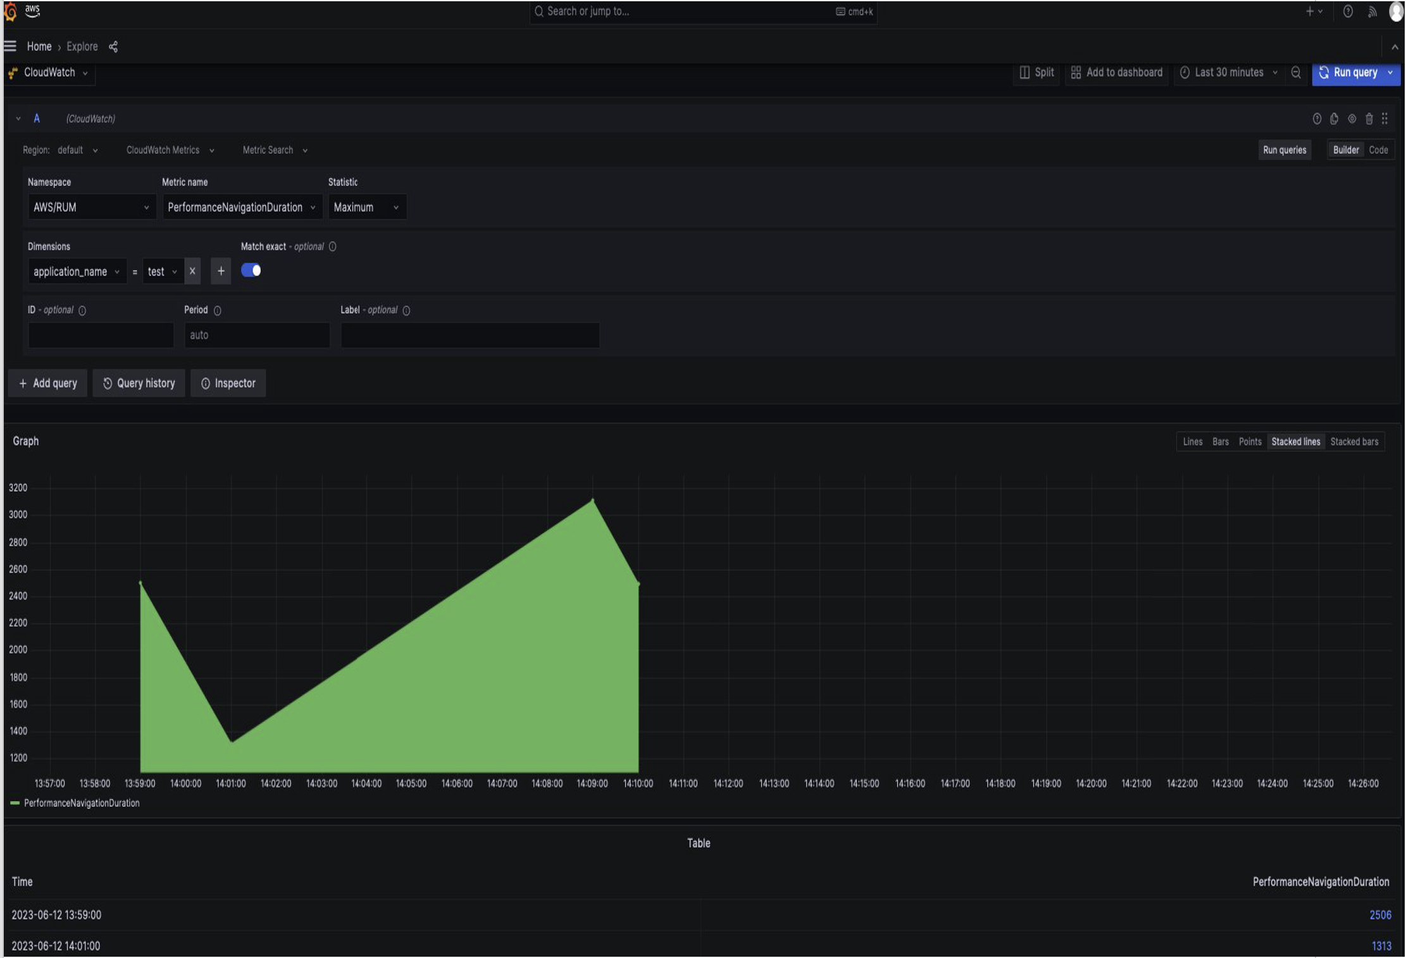Delete query A with the trash icon
Image resolution: width=1406 pixels, height=958 pixels.
coord(1369,118)
